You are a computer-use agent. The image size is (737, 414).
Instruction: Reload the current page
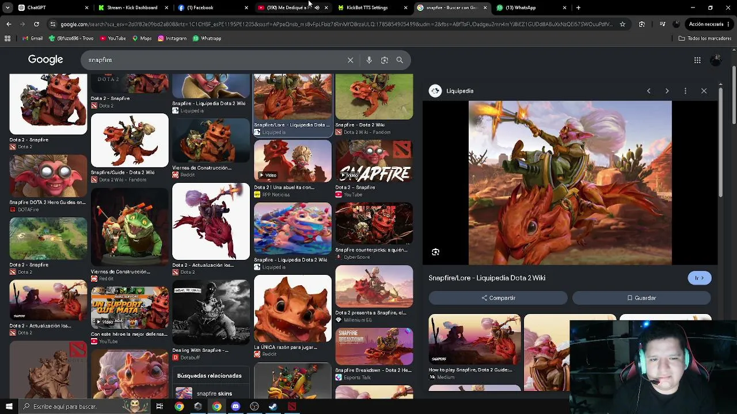tap(36, 24)
